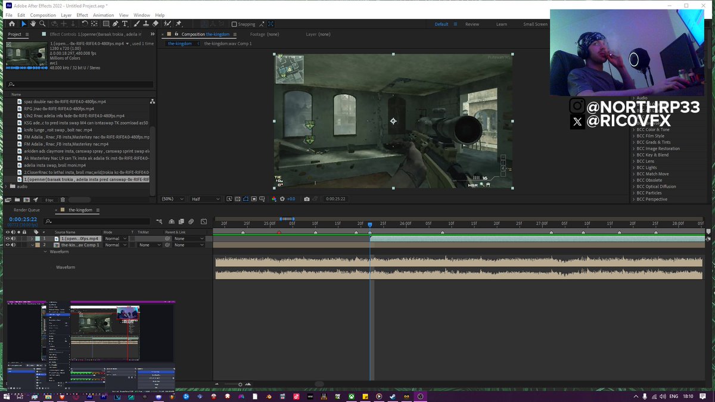Click the trash icon in Project panel

(x=63, y=200)
